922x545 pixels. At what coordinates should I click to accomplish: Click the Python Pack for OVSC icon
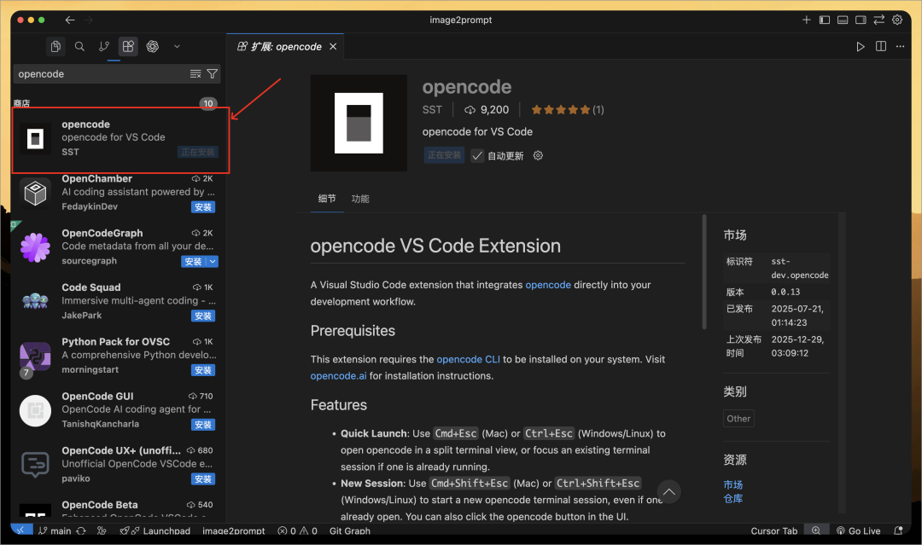pyautogui.click(x=35, y=356)
